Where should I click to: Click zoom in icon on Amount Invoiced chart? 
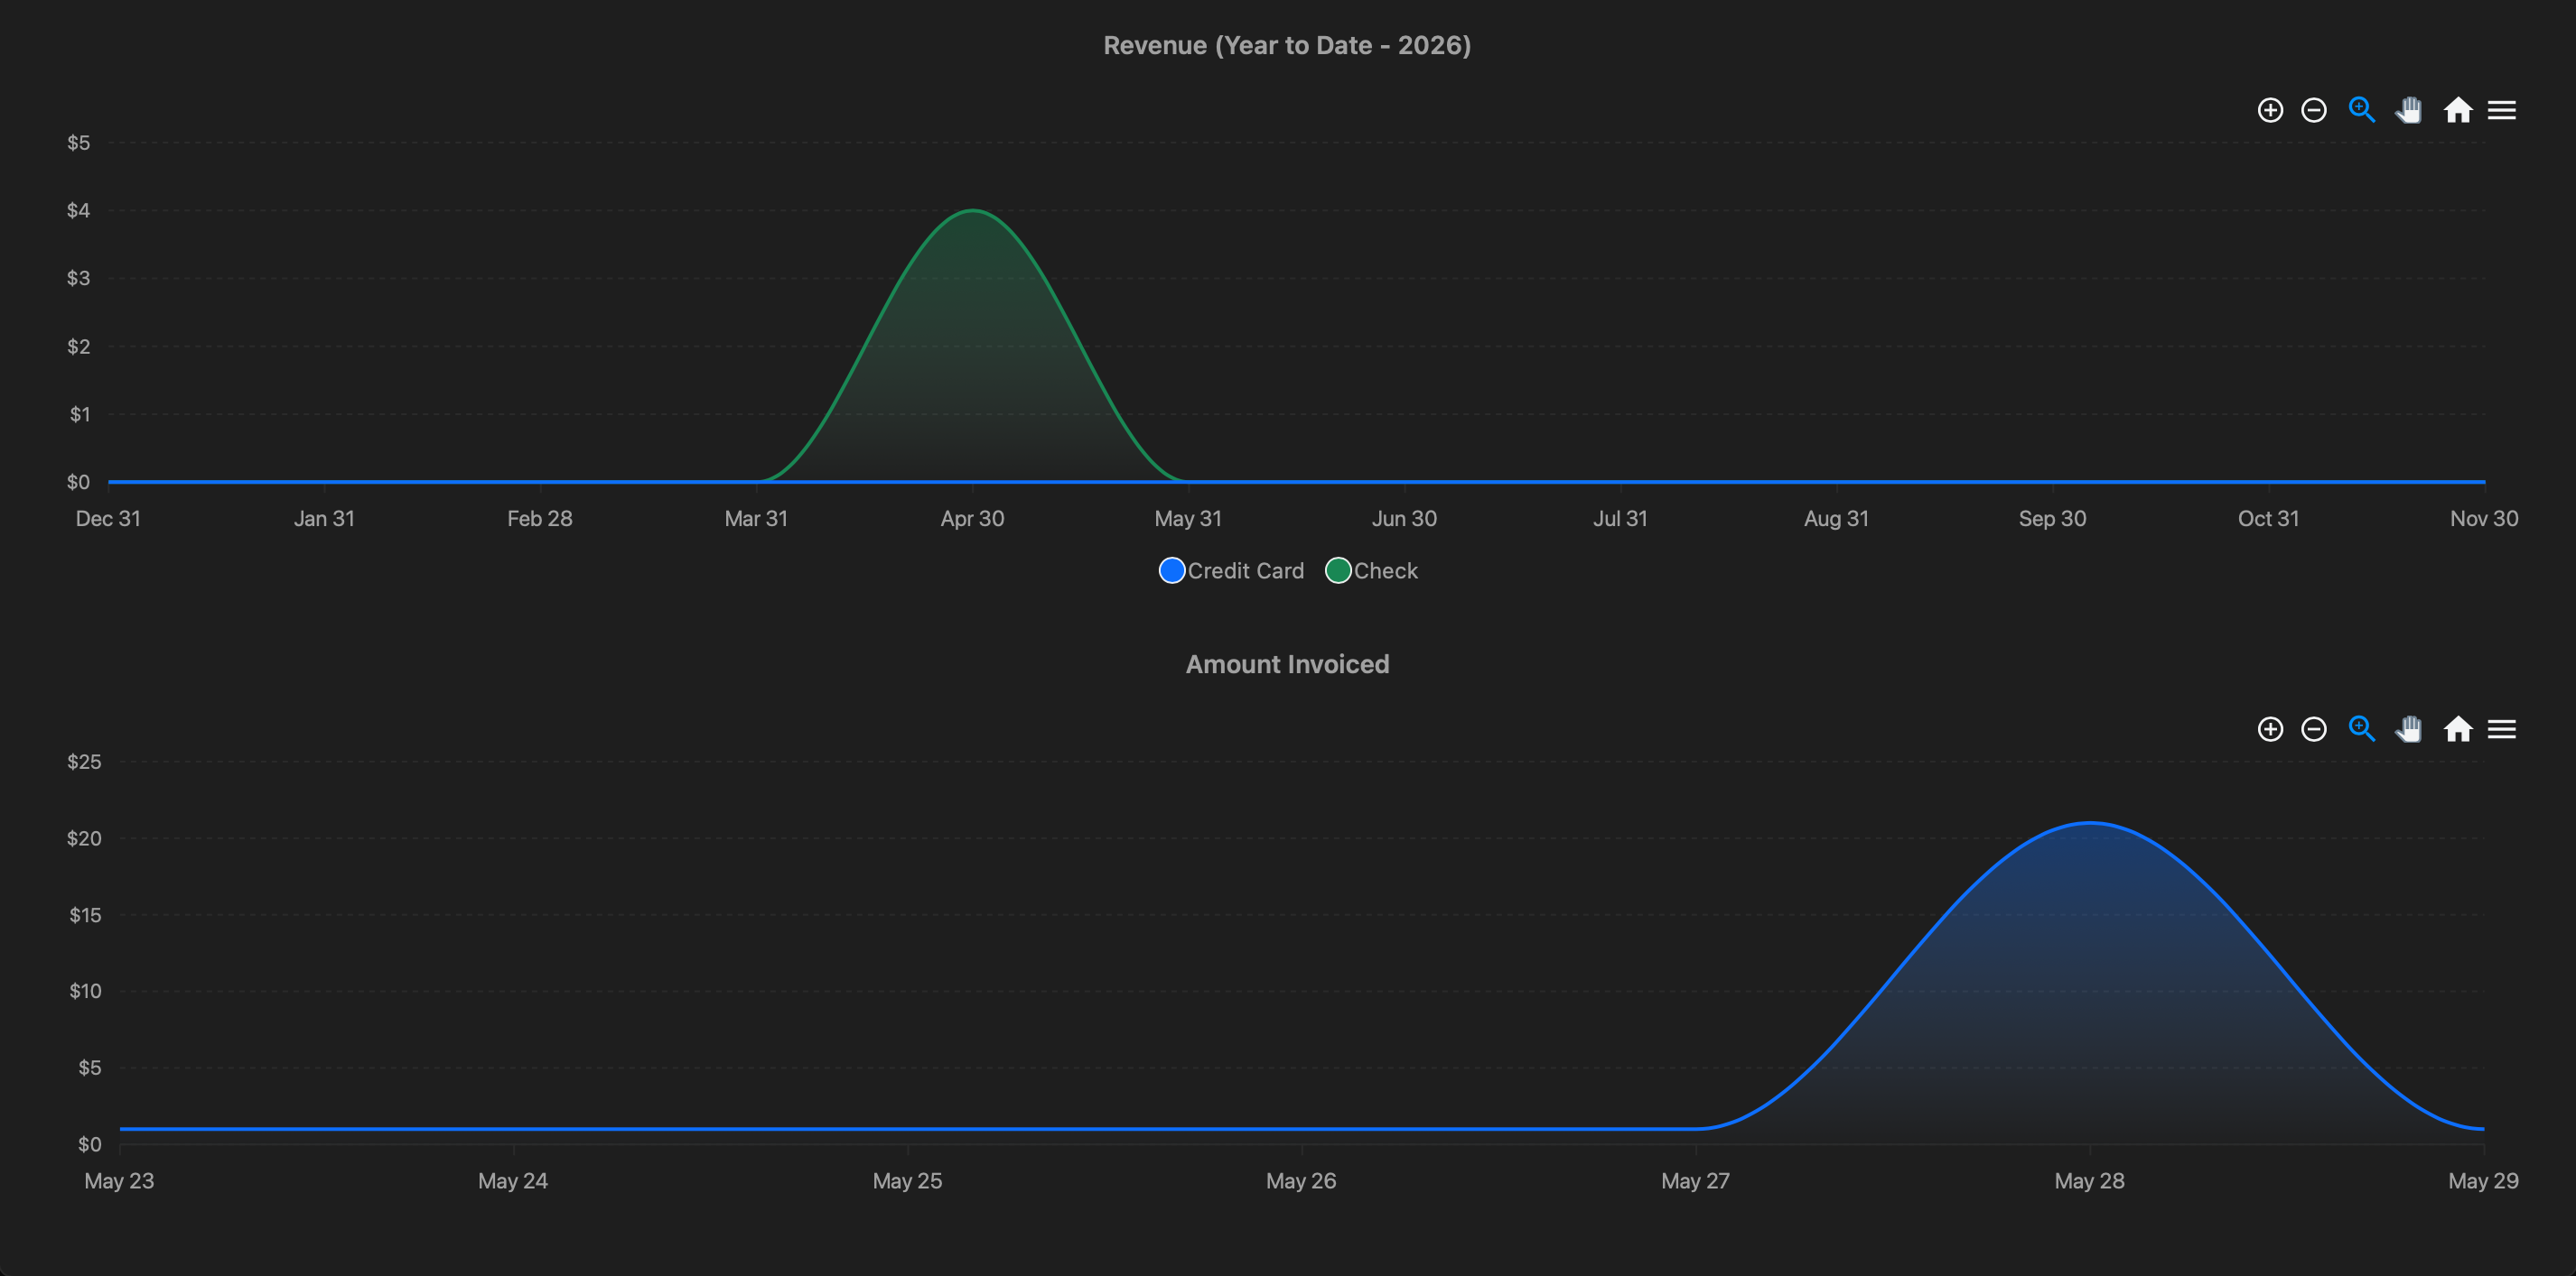click(2270, 729)
